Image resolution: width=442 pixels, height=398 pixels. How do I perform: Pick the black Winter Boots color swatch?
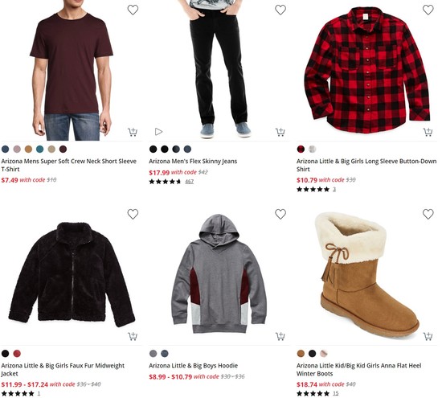pyautogui.click(x=312, y=353)
